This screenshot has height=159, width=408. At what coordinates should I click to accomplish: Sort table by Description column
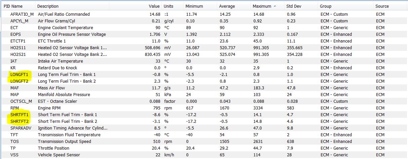click(48, 6)
